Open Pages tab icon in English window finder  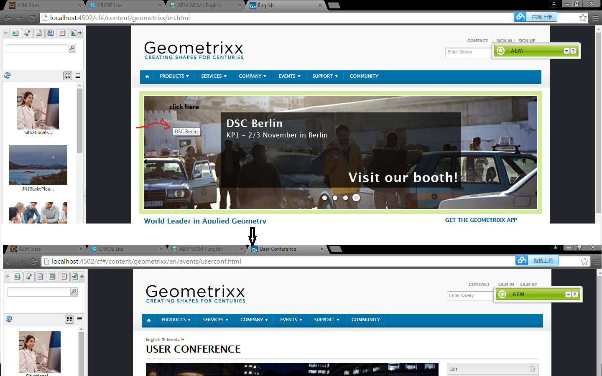click(x=39, y=33)
